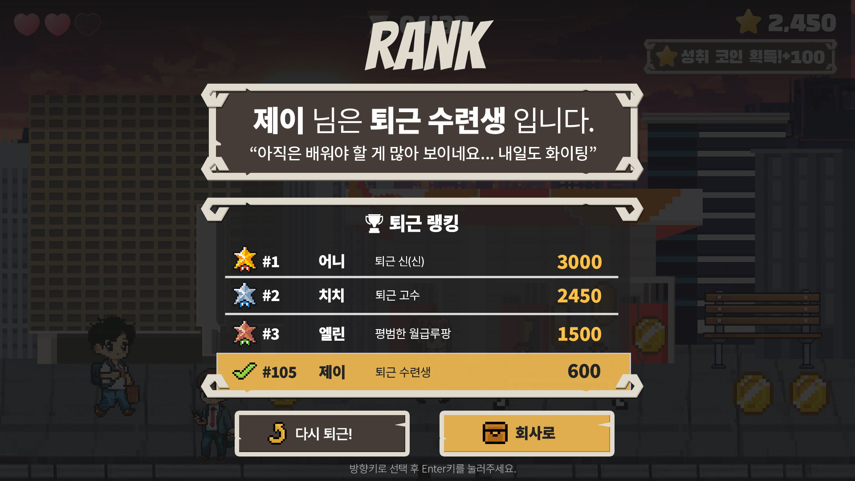The image size is (855, 481).
Task: Select the 다시 퇴근! button
Action: coord(322,433)
